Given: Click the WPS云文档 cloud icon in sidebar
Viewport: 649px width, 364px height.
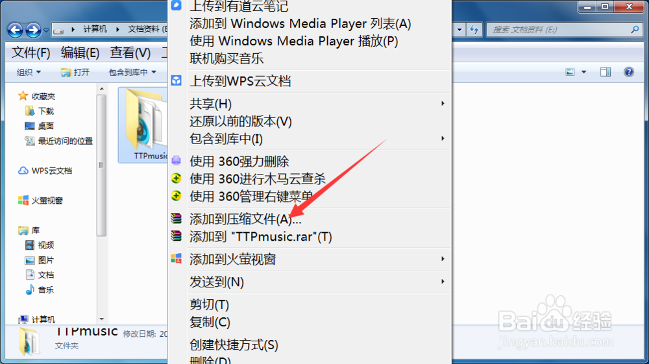Looking at the screenshot, I should (23, 171).
